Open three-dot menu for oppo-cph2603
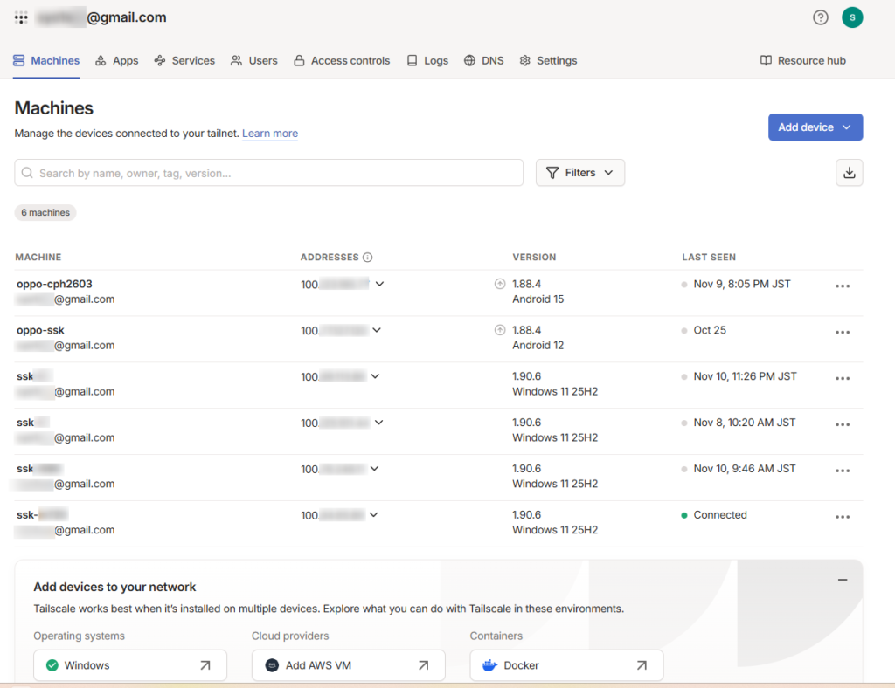Image resolution: width=895 pixels, height=688 pixels. 842,286
